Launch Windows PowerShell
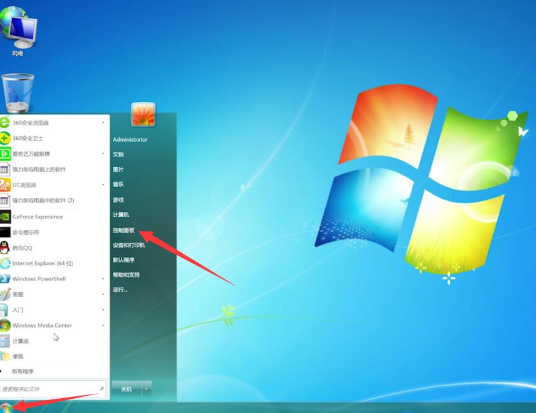The width and height of the screenshot is (536, 413). tap(54, 279)
